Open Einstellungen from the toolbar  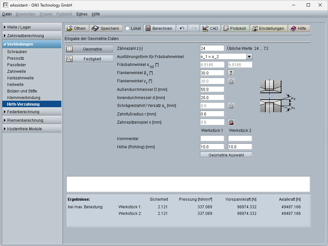[268, 29]
